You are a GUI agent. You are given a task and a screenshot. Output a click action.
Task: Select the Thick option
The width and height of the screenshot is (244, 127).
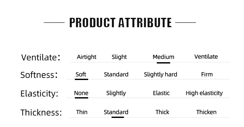162,112
